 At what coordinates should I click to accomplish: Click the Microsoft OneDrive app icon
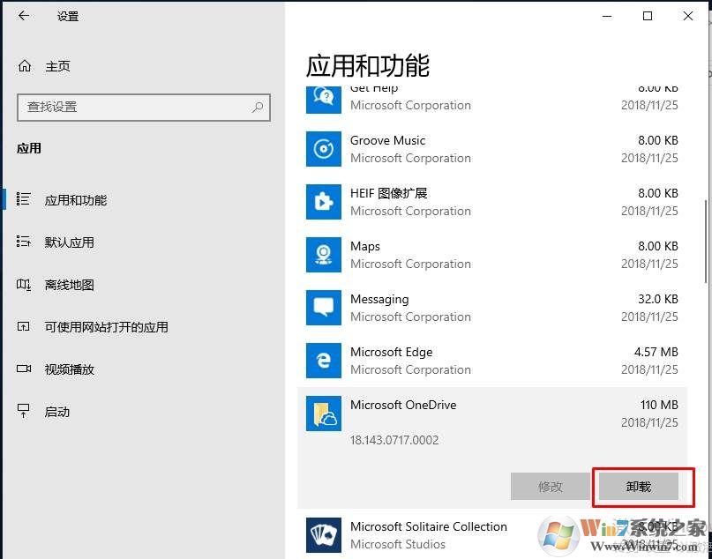click(323, 414)
